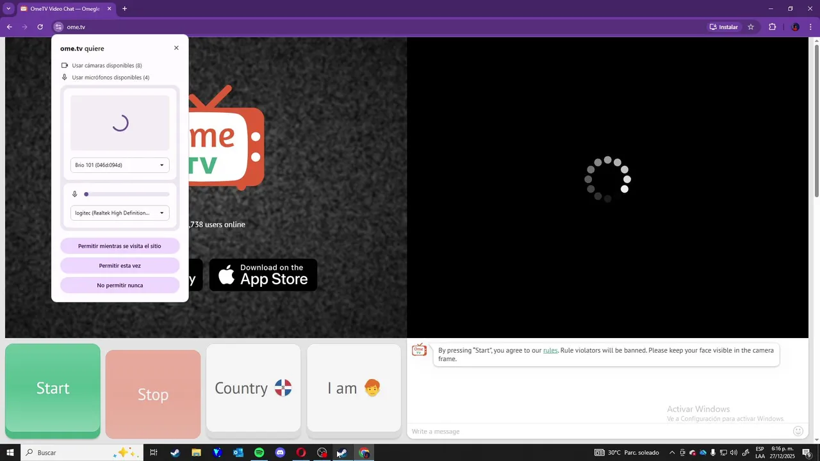Open the Chrome extensions puzzle icon
The height and width of the screenshot is (461, 820).
[x=772, y=27]
